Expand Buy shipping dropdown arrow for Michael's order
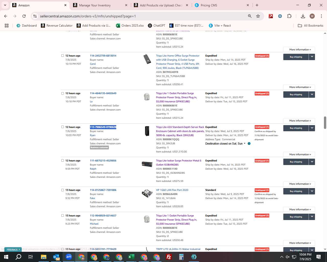Image resolution: width=327 pixels, height=262 pixels. coord(312,217)
